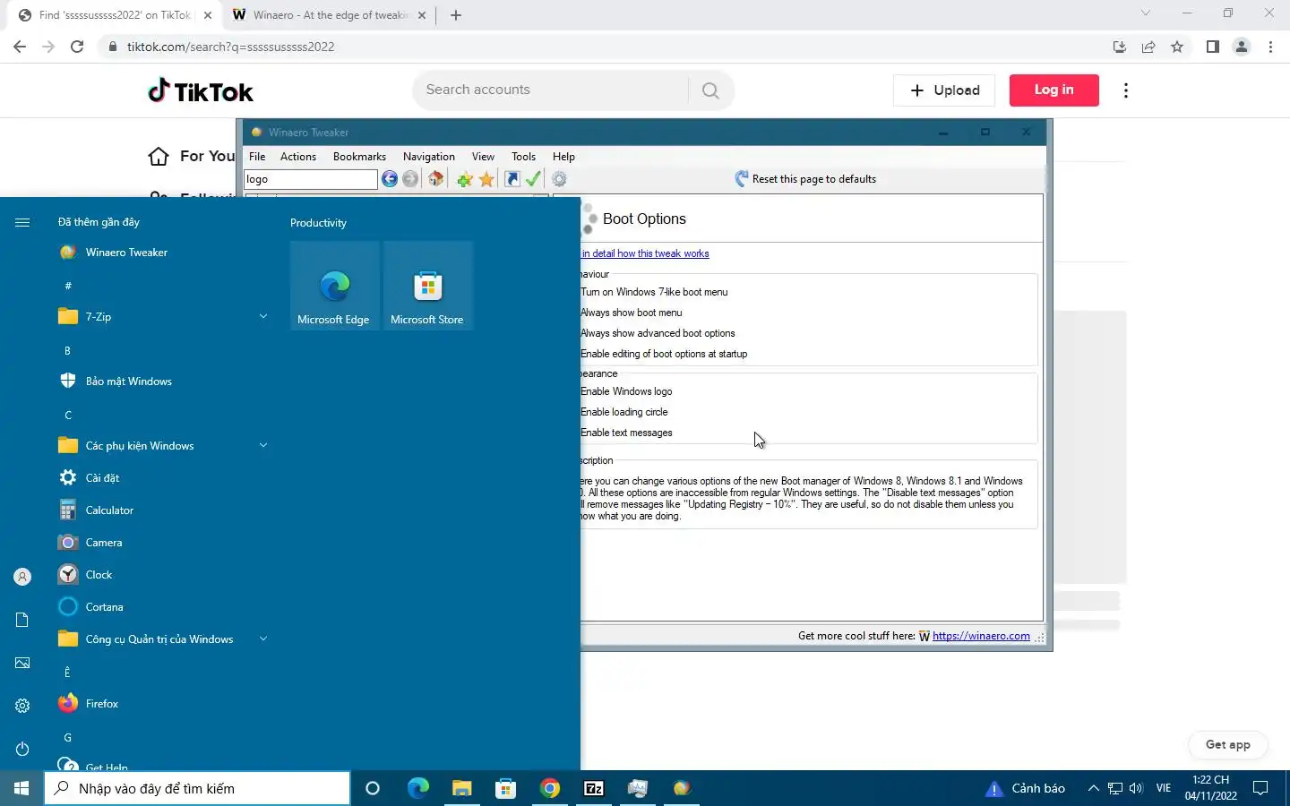
Task: Click Windows taskbar search box
Action: 197,788
